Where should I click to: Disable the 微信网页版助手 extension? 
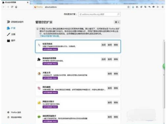pos(110,117)
